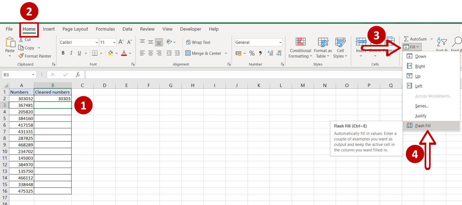The width and height of the screenshot is (462, 205).
Task: Toggle bold formatting
Action: 63,53
